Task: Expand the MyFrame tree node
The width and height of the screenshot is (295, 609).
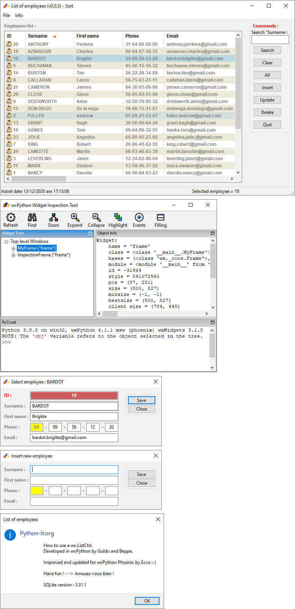Action: [14, 248]
